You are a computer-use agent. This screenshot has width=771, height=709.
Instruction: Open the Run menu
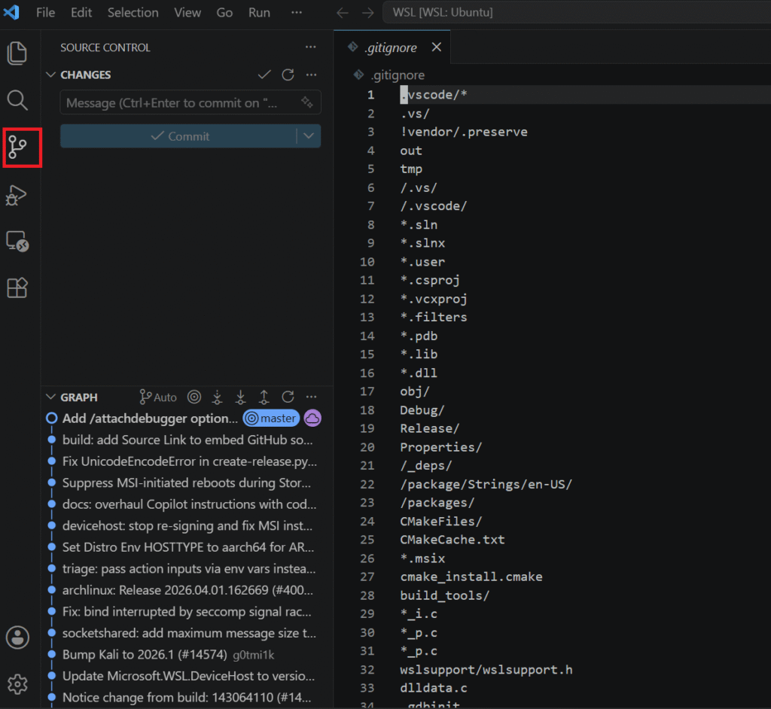click(259, 12)
